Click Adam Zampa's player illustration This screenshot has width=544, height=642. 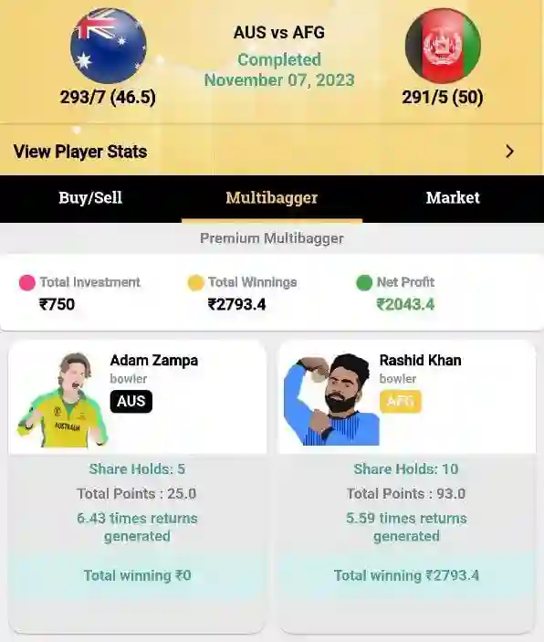62,400
